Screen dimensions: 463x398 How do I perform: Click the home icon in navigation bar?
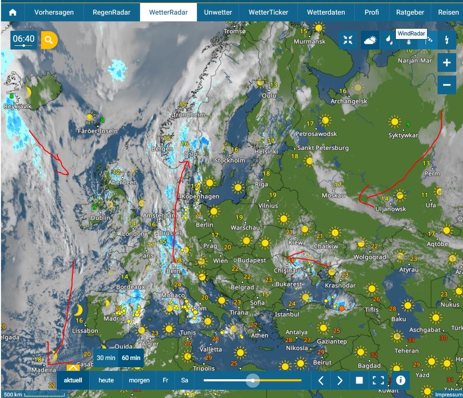12,12
